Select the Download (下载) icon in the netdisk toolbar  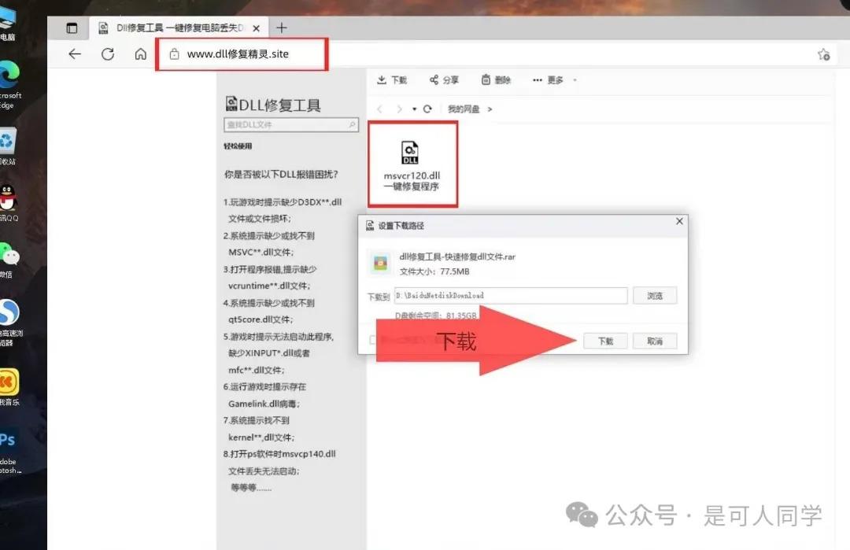tap(392, 79)
